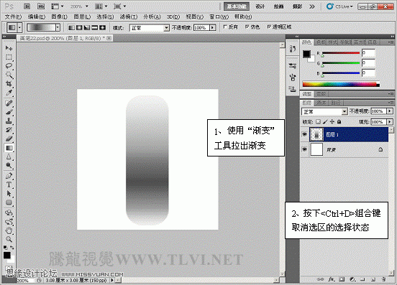Select the Healing Brush tool
Image resolution: width=397 pixels, height=285 pixels.
[9, 103]
